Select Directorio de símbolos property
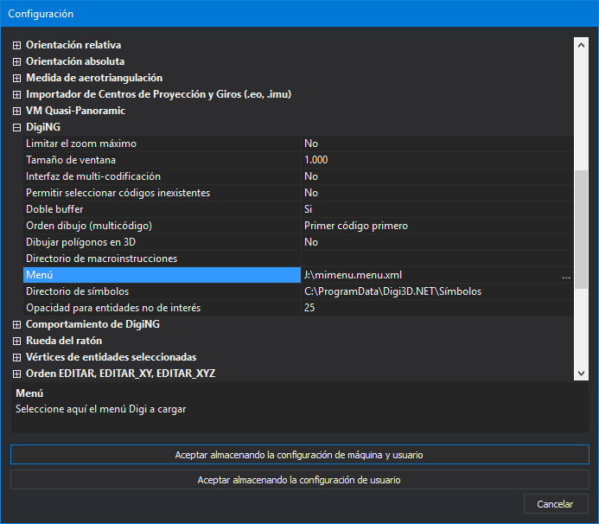Viewport: 599px width, 524px height. 162,291
